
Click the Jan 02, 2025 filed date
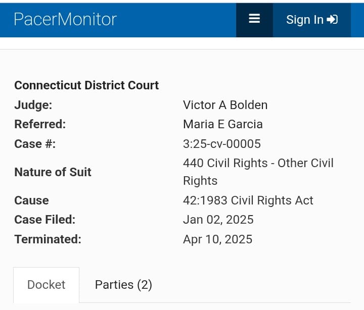coord(218,220)
